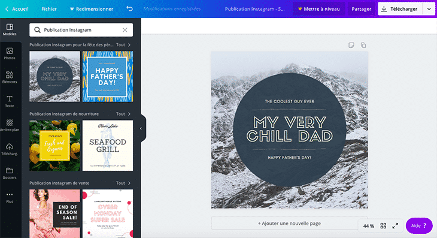Click the undo arrow icon
Screen dimensions: 437x238
click(129, 8)
